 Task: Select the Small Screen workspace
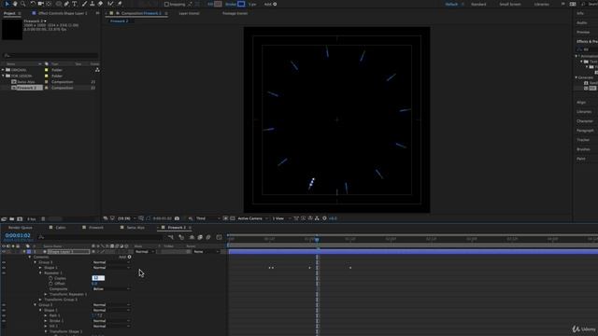point(509,4)
